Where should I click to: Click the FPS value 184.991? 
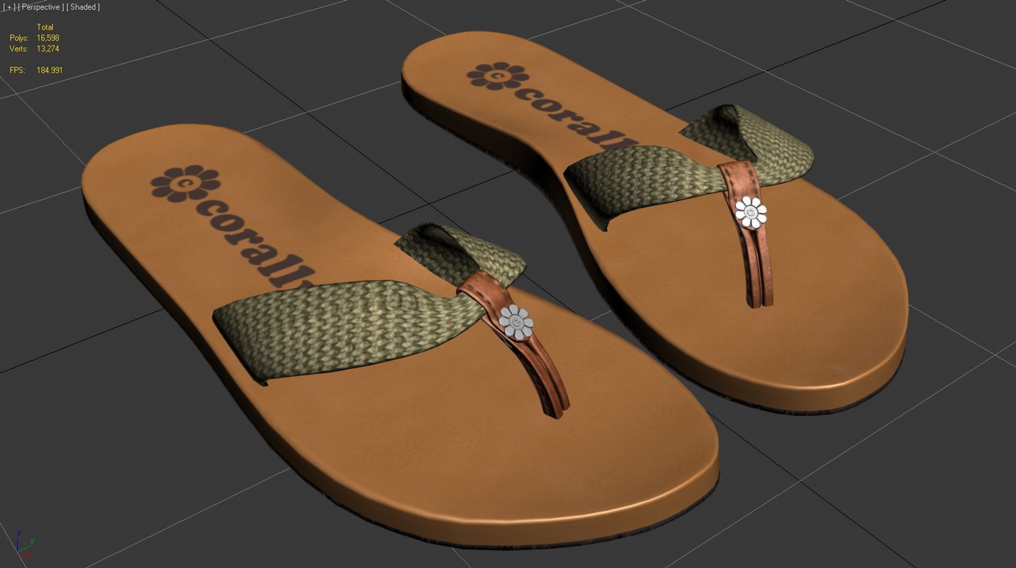pyautogui.click(x=49, y=70)
